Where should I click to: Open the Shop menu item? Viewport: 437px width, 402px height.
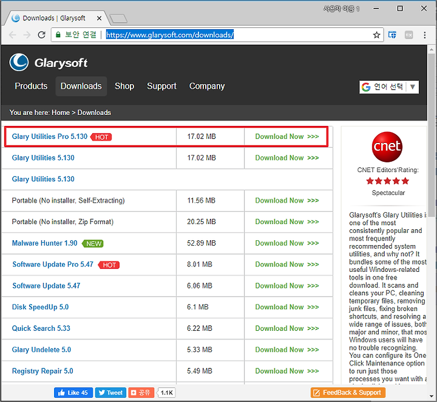pyautogui.click(x=124, y=86)
